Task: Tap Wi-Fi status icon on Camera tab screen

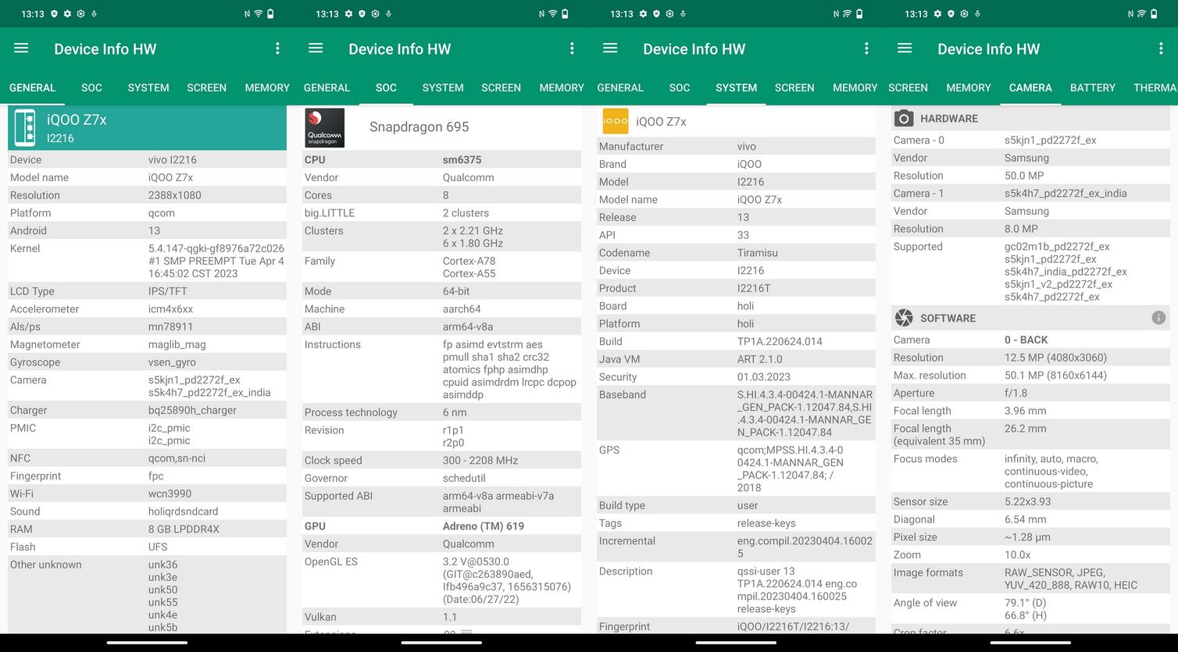Action: (x=1141, y=13)
